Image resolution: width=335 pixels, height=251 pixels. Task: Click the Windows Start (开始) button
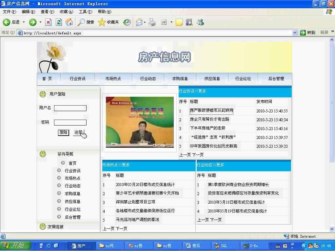tap(16, 246)
